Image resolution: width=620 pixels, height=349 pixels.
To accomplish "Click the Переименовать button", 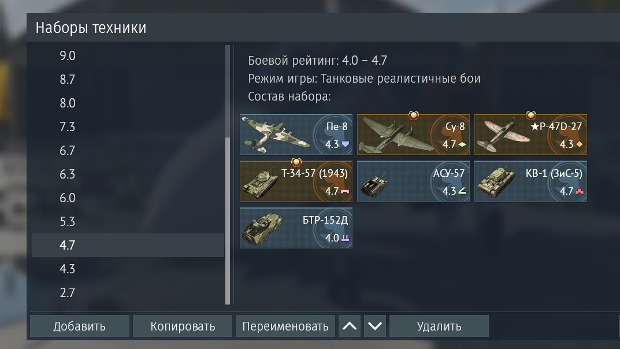I will [285, 326].
